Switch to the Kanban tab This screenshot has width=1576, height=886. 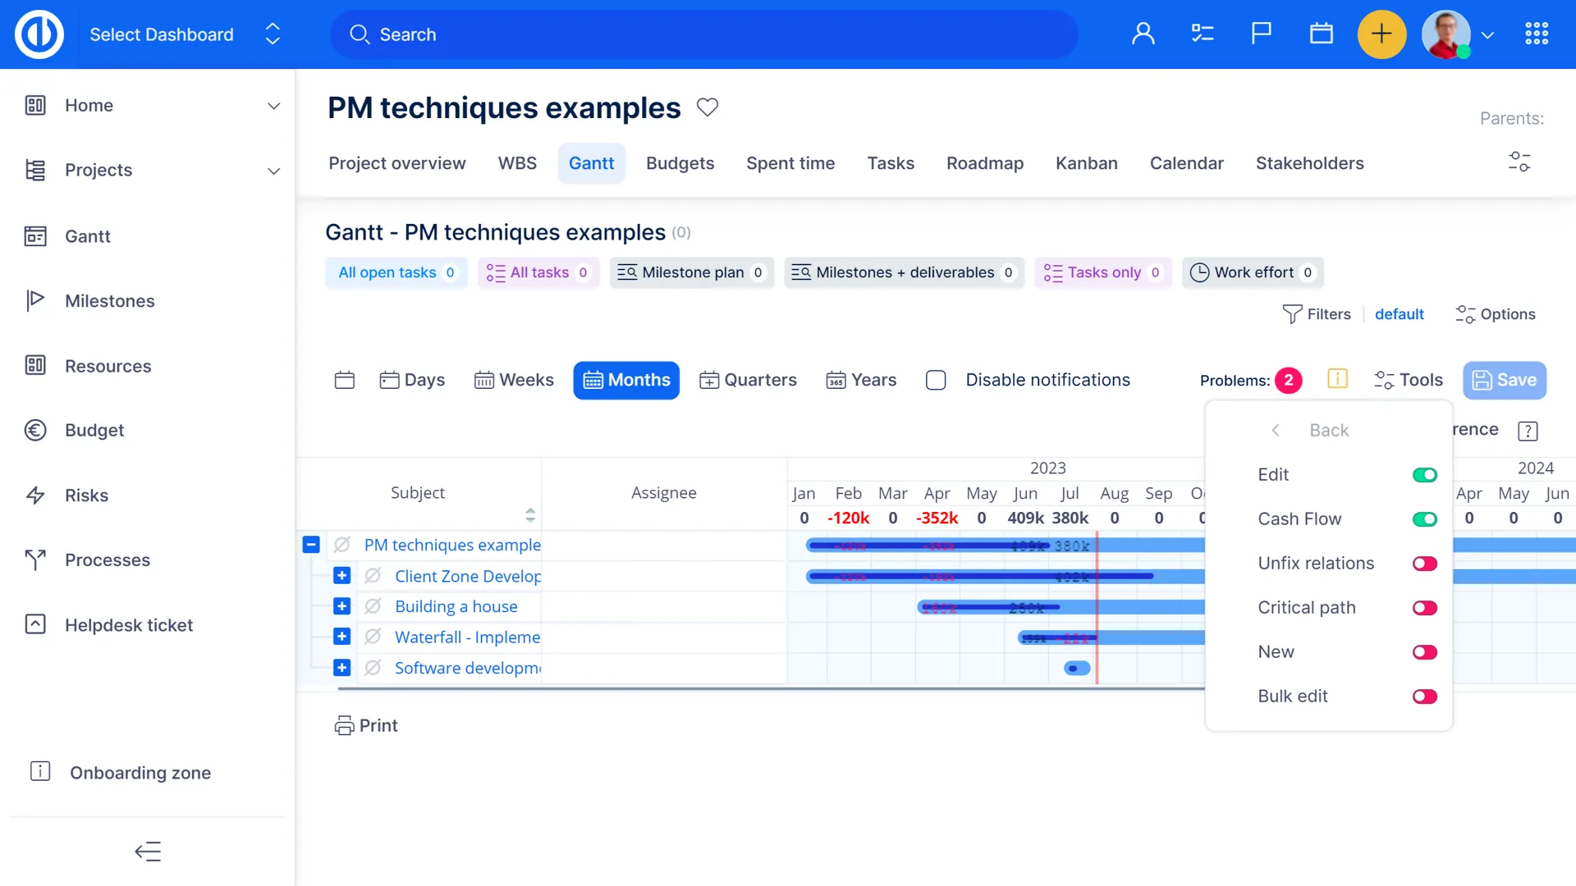pyautogui.click(x=1086, y=163)
